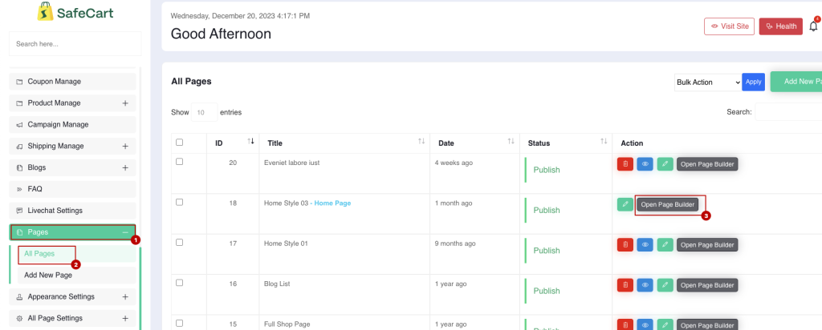Click the Home Page label link

coord(332,203)
